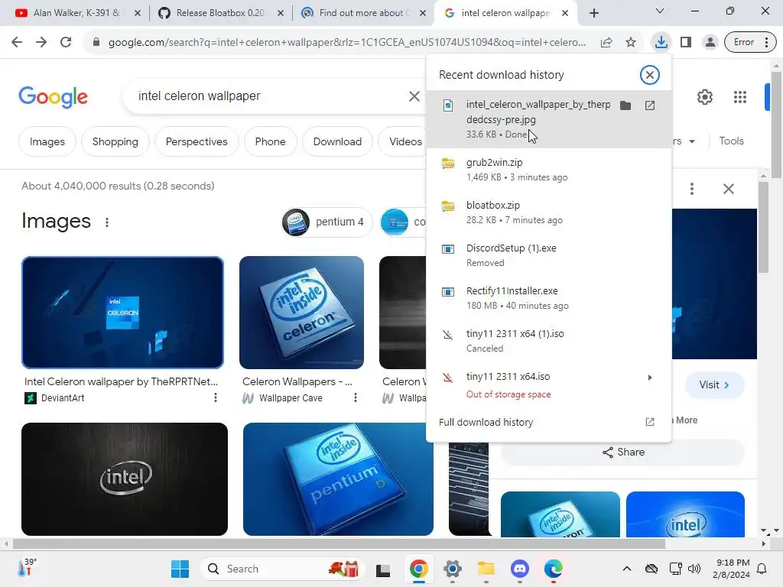Switch to the Find out more about tab
Viewport: 783px width, 587px height.
point(363,13)
